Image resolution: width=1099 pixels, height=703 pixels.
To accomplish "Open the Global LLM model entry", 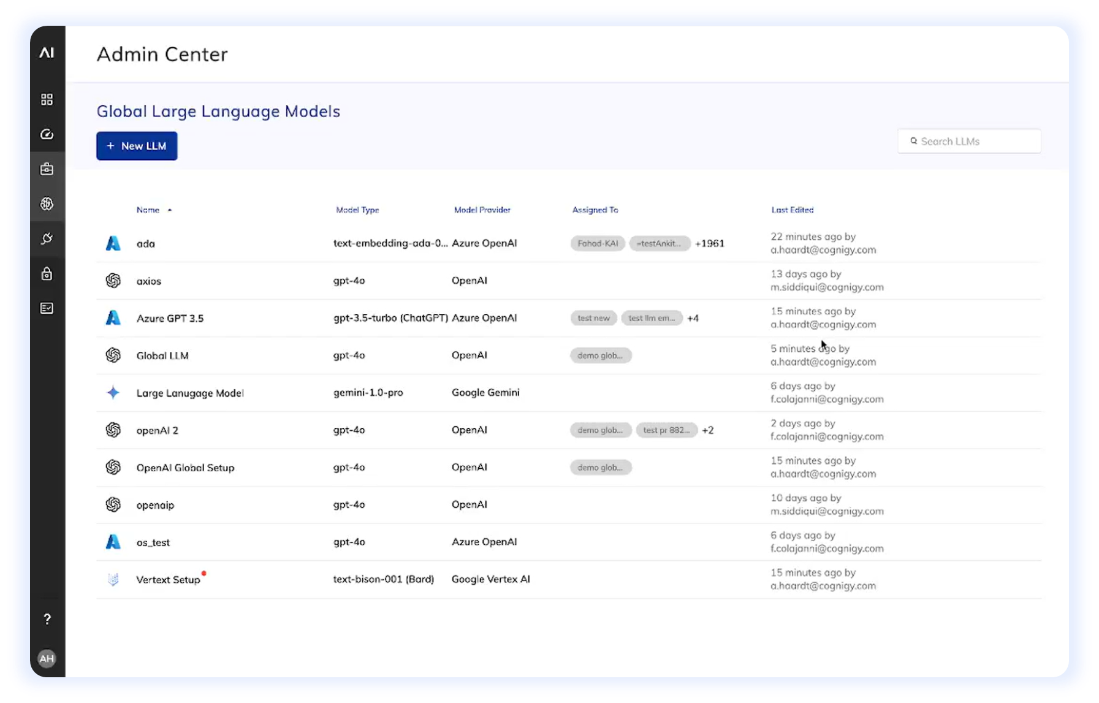I will (162, 356).
